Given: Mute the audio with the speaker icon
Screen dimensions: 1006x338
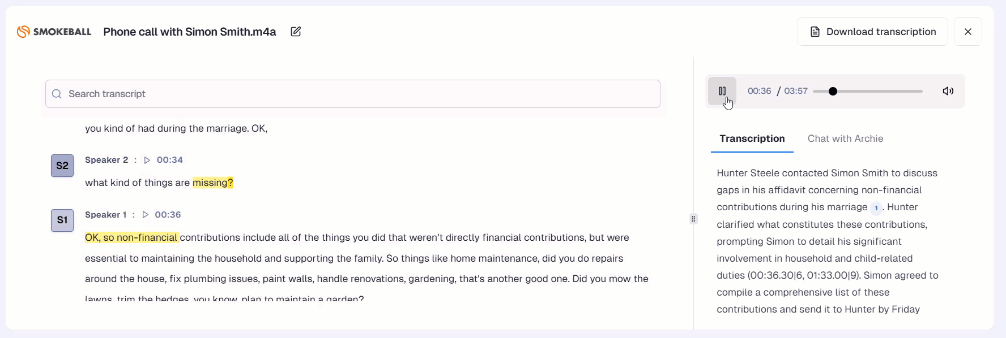Looking at the screenshot, I should (x=948, y=91).
